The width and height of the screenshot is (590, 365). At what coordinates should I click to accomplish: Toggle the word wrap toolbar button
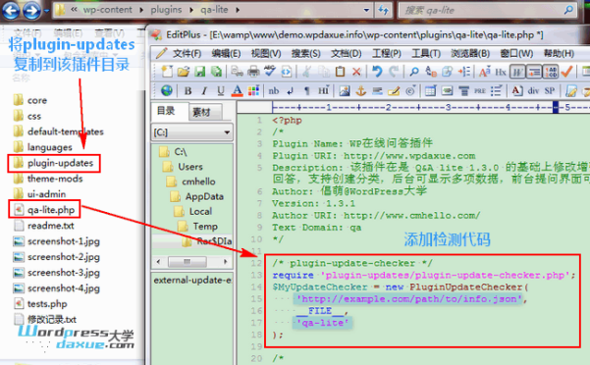534,72
